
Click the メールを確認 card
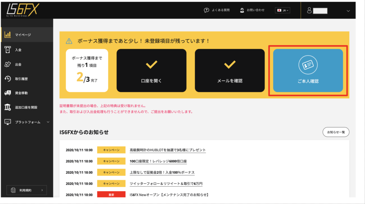230,70
